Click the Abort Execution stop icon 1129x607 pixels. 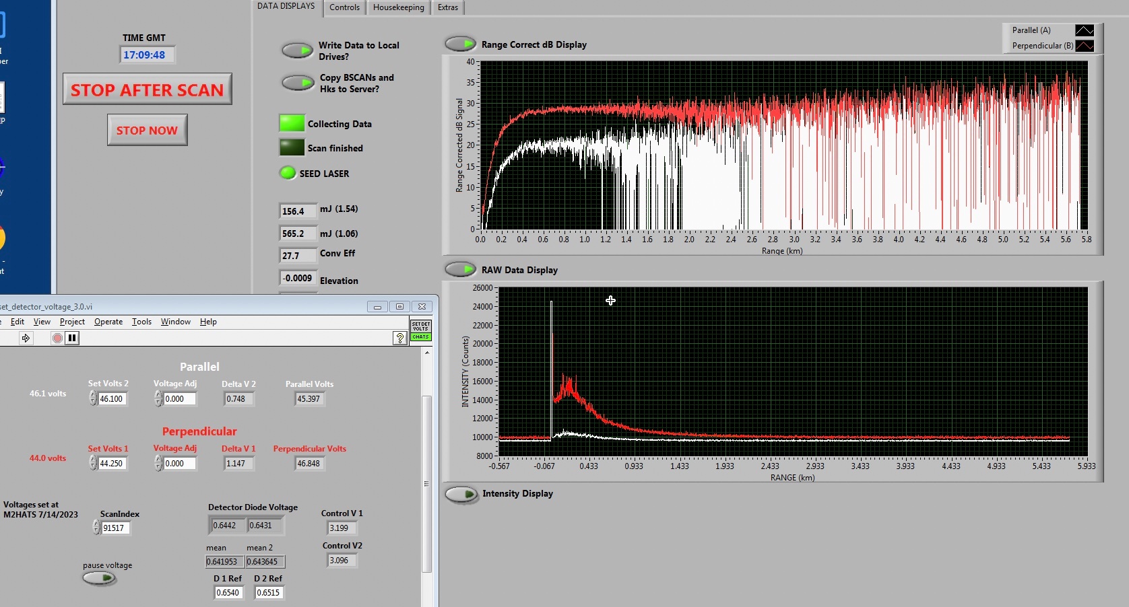[57, 338]
